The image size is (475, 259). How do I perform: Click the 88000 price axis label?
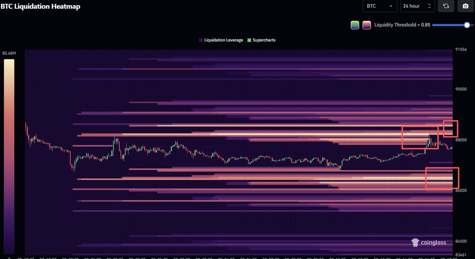[462, 140]
